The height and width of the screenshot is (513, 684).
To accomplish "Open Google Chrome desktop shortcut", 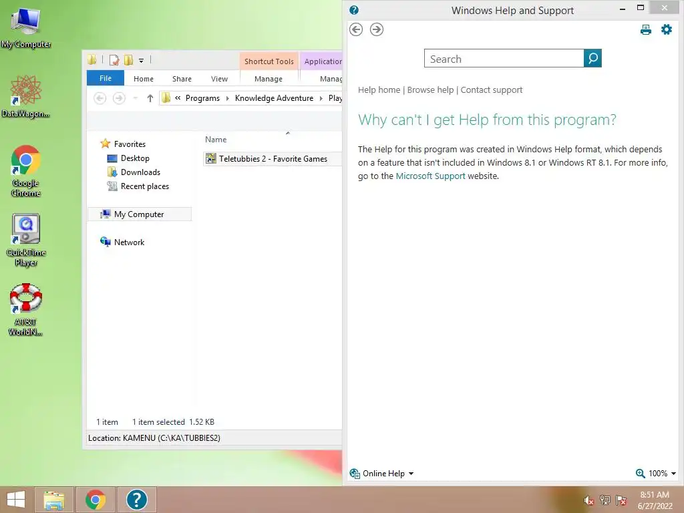I will point(26,171).
